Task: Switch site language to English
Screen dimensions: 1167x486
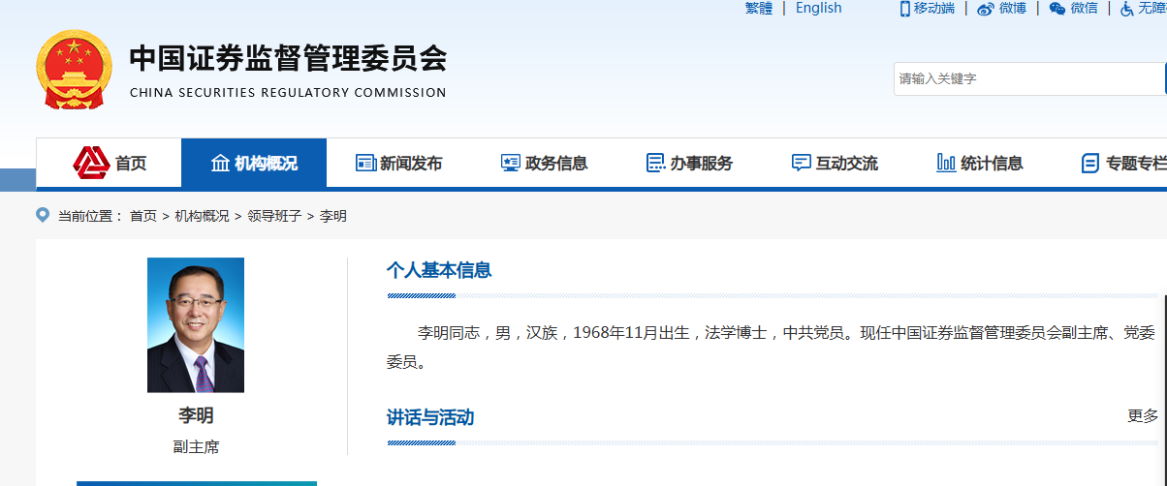Action: 818,9
